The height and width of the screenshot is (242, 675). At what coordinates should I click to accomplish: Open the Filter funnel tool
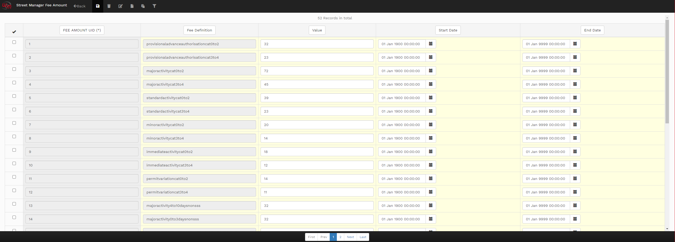[x=154, y=6]
